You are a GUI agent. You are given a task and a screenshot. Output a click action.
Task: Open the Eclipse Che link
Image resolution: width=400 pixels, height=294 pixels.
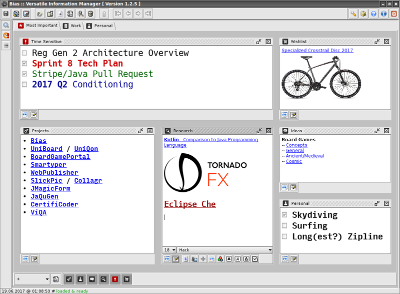190,204
